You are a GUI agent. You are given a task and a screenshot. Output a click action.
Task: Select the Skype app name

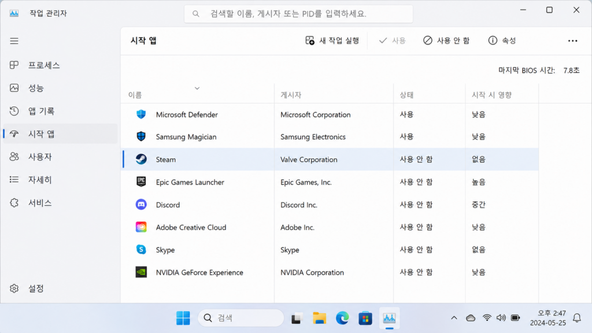pos(165,250)
